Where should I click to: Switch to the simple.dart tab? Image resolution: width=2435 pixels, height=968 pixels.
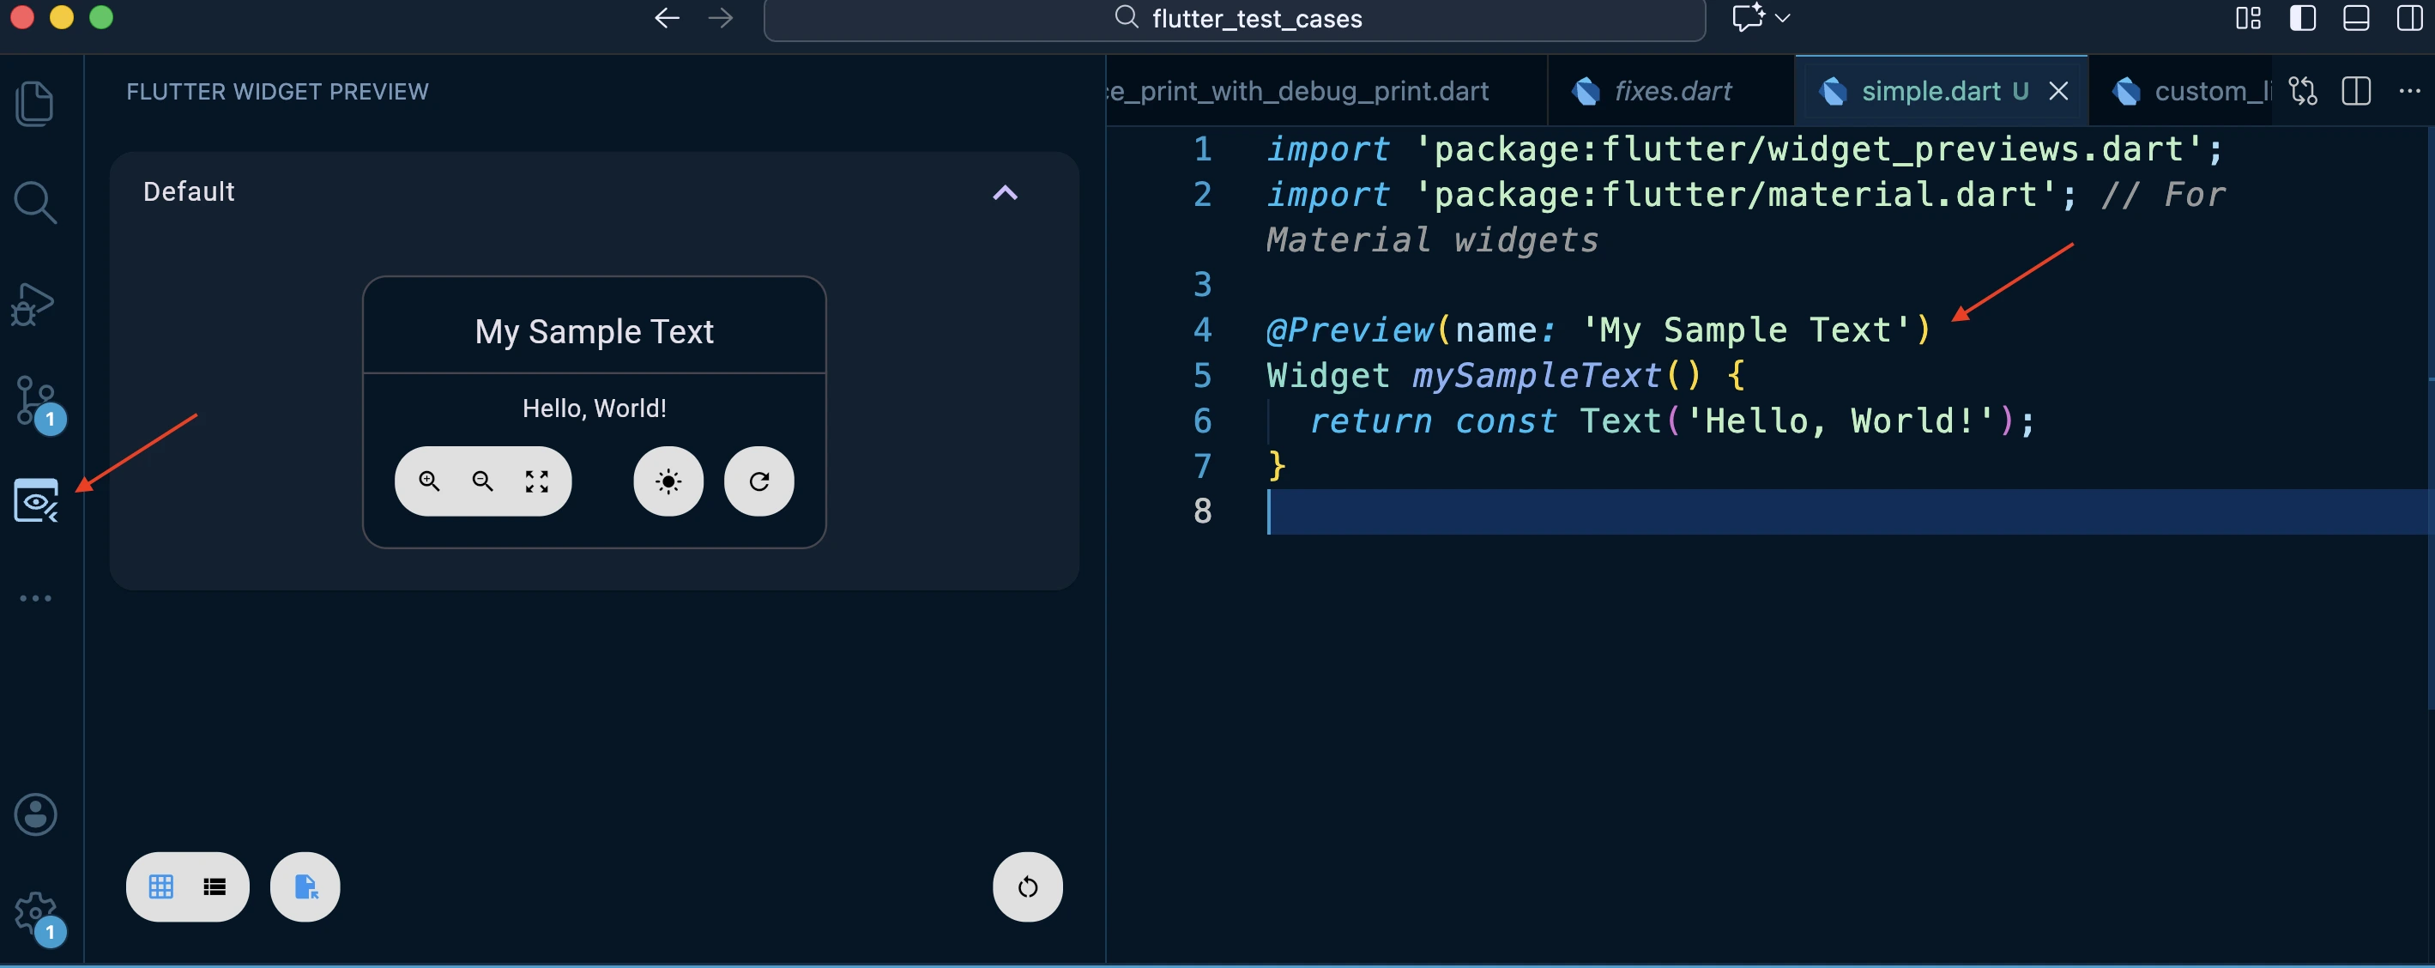coord(1931,91)
